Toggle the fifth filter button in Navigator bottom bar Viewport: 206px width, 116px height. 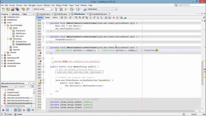pyautogui.click(x=20, y=110)
